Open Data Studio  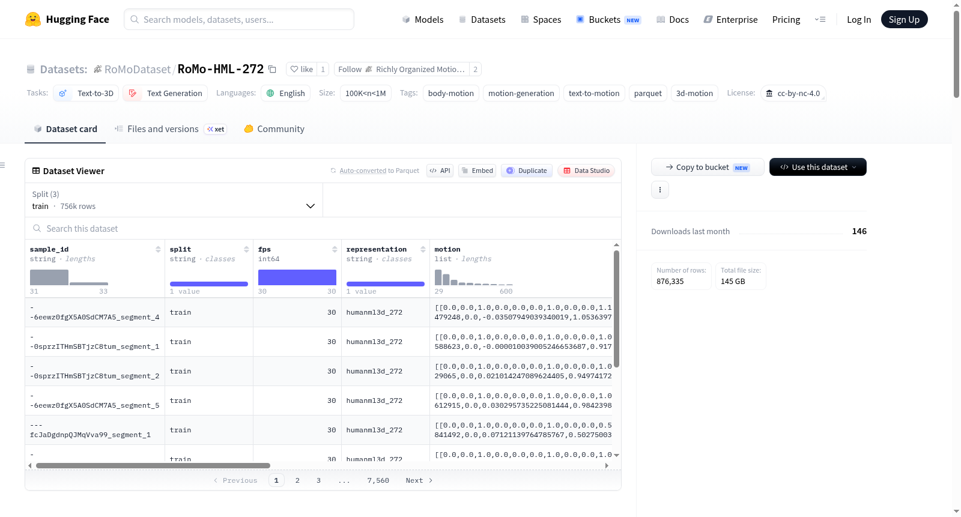(x=586, y=171)
